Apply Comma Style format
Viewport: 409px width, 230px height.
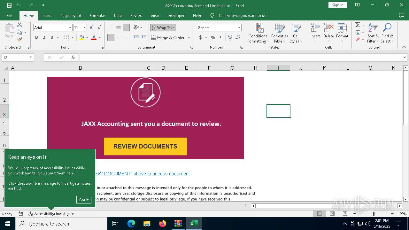[x=220, y=38]
